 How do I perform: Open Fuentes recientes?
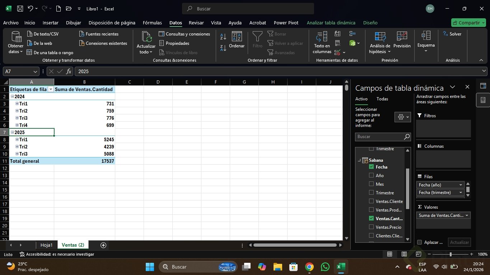99,34
